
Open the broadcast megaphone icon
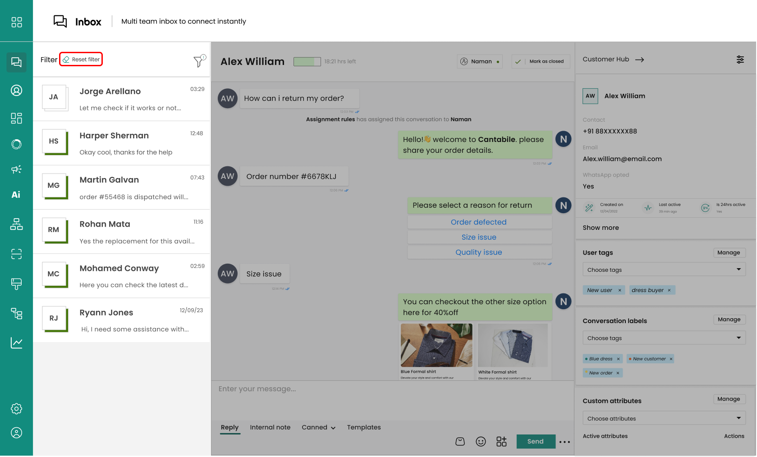coord(16,169)
